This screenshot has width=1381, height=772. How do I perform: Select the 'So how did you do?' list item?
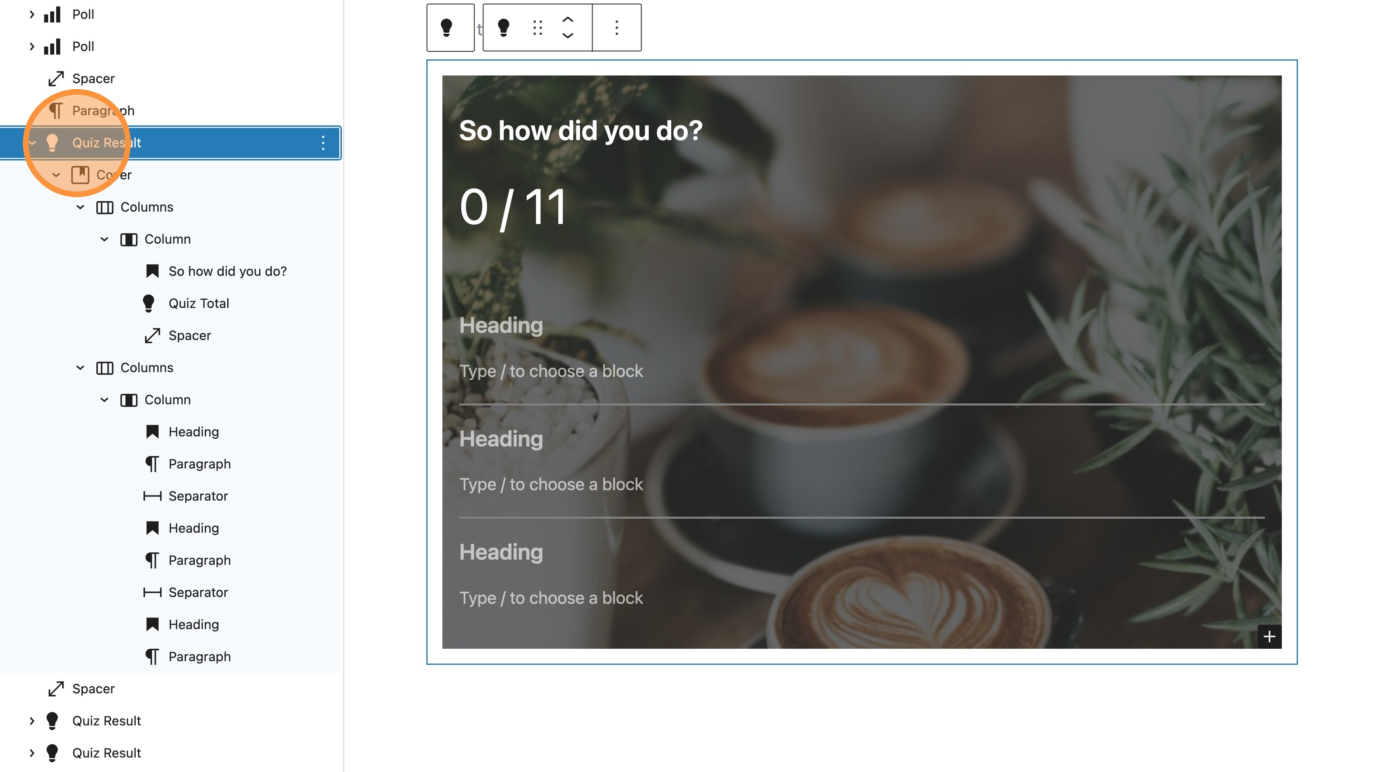(227, 271)
